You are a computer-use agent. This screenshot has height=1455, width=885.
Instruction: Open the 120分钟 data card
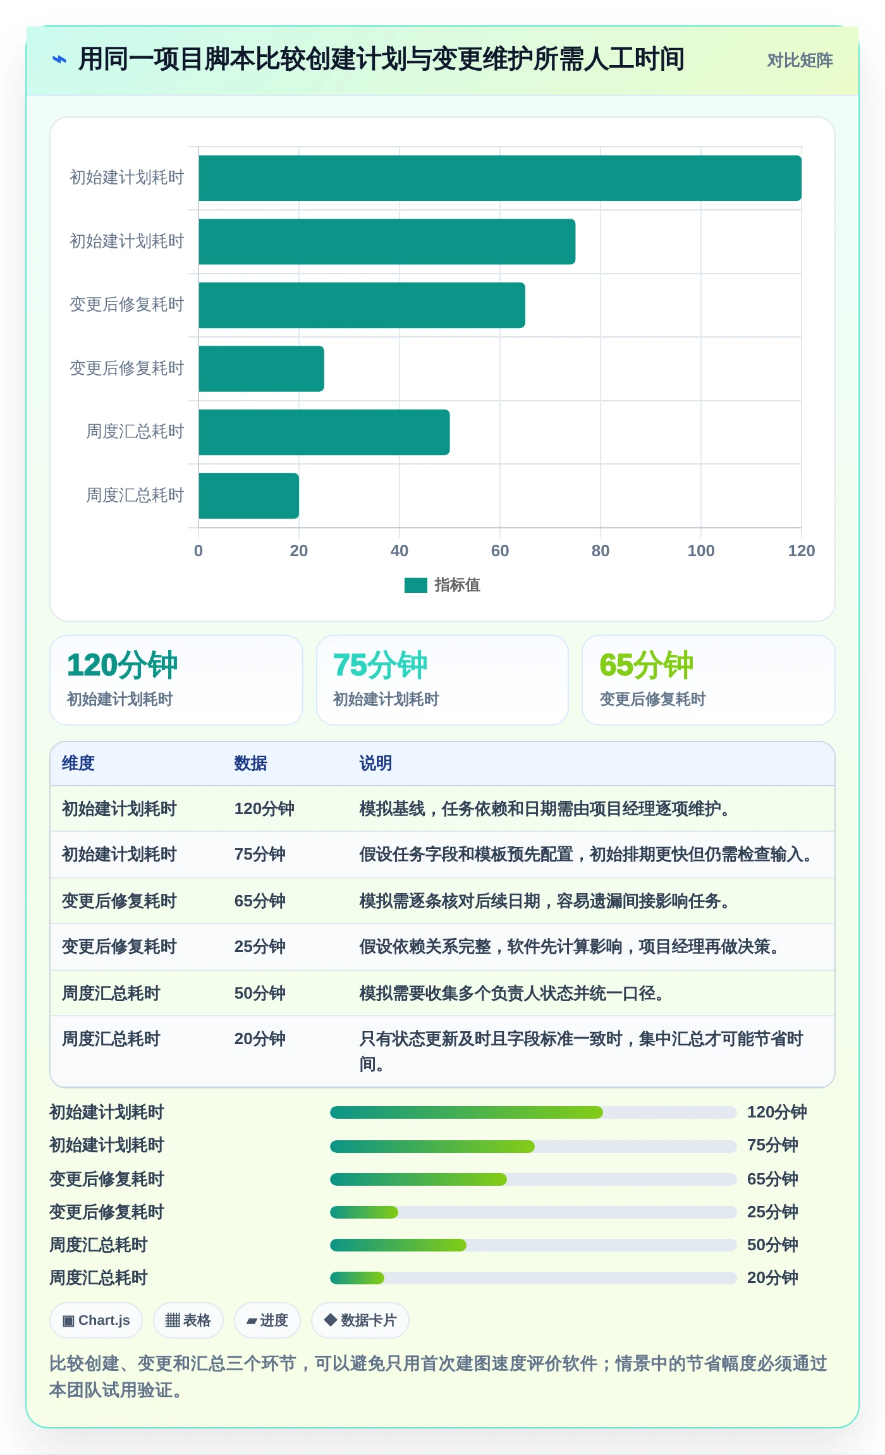click(x=176, y=680)
